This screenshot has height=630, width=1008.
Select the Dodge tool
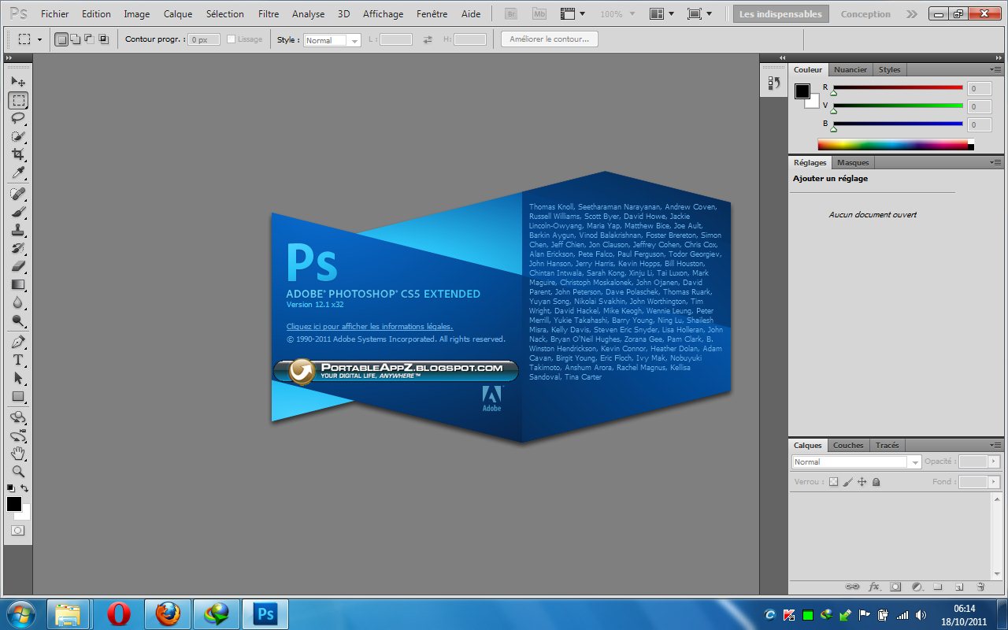click(x=18, y=321)
